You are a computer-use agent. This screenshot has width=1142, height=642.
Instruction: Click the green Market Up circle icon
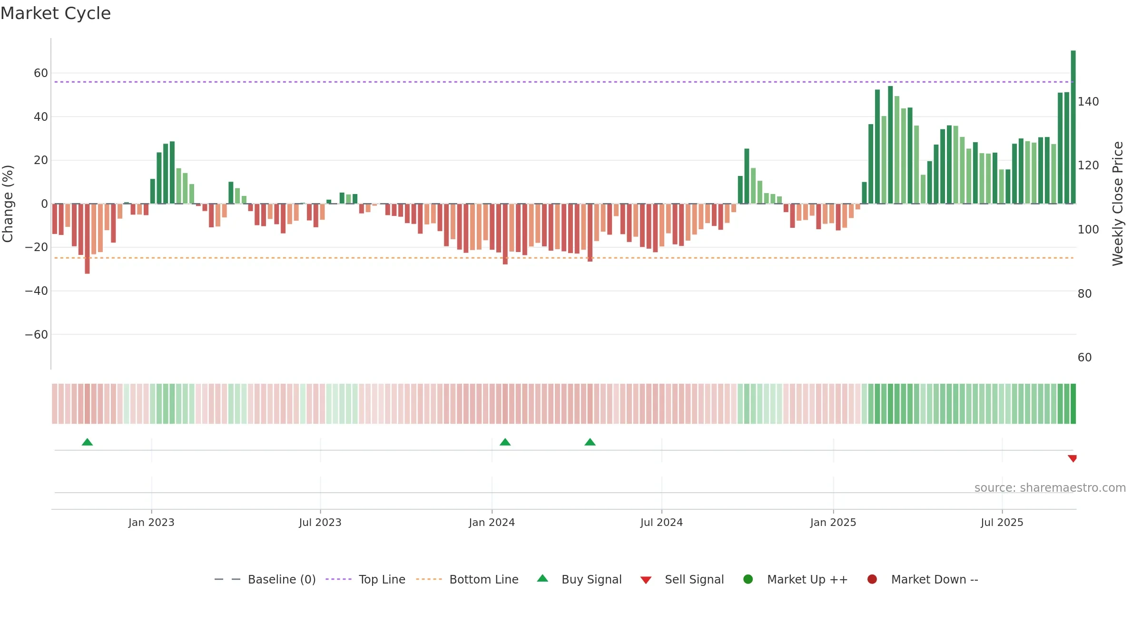pos(748,579)
